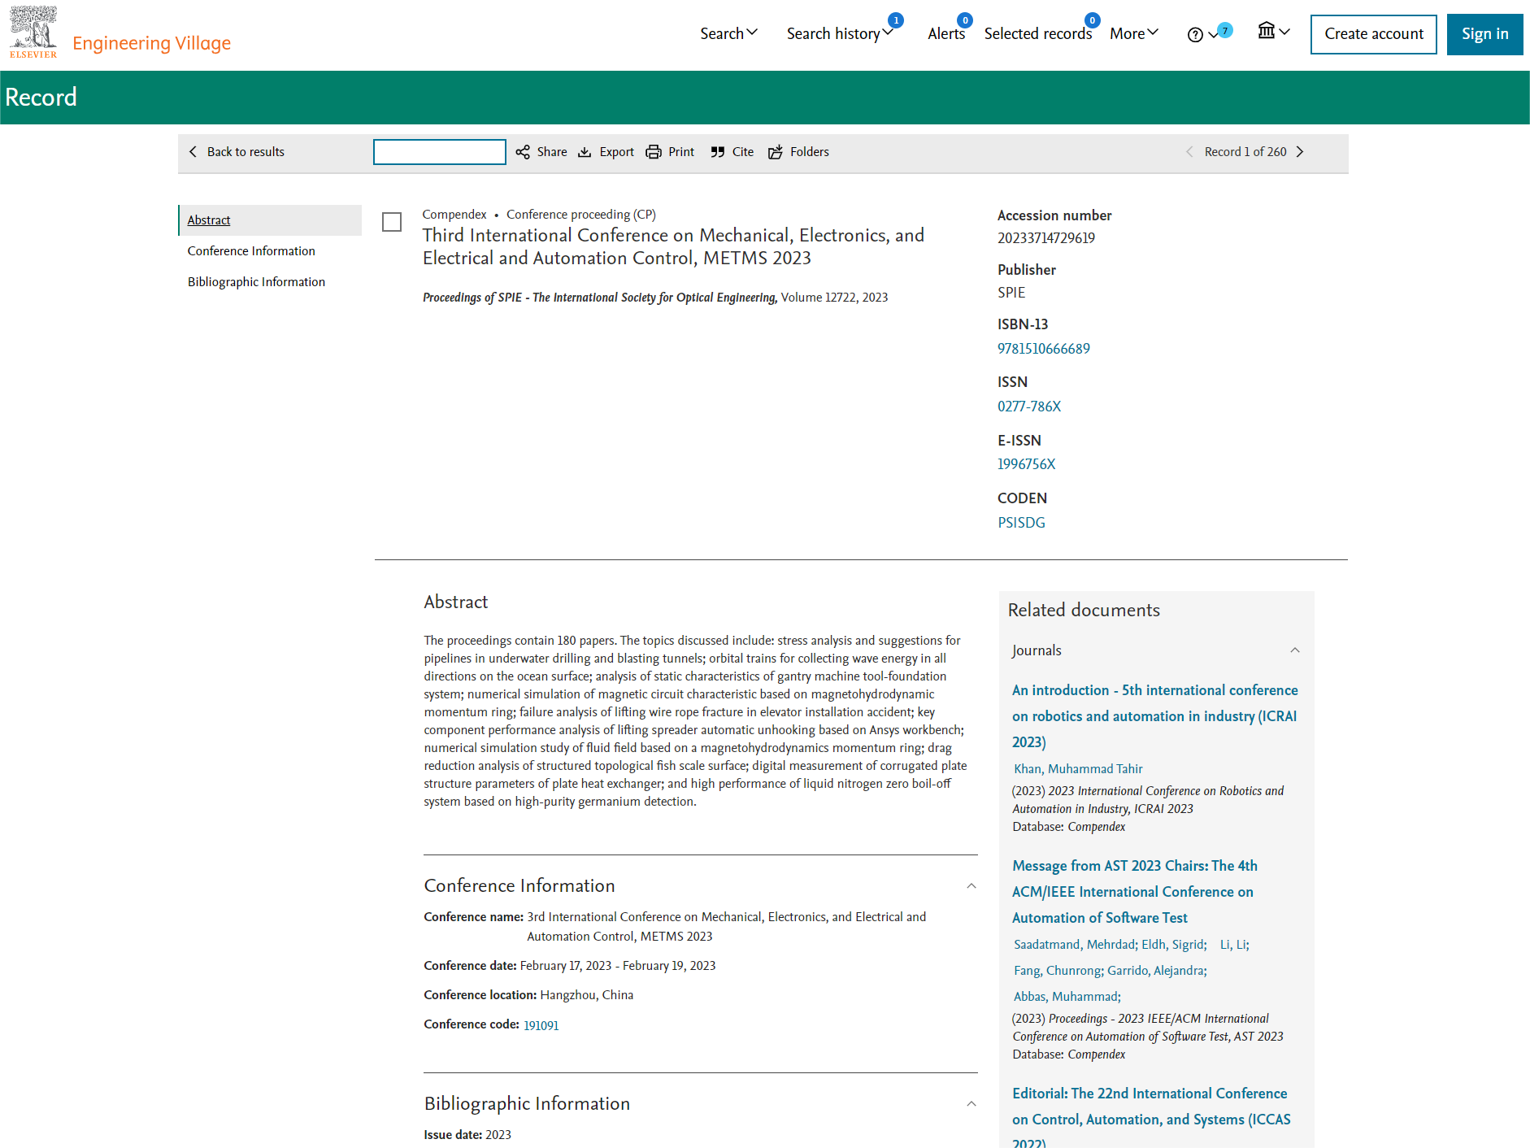The image size is (1530, 1148).
Task: Collapse the Journals related documents list
Action: click(1295, 650)
